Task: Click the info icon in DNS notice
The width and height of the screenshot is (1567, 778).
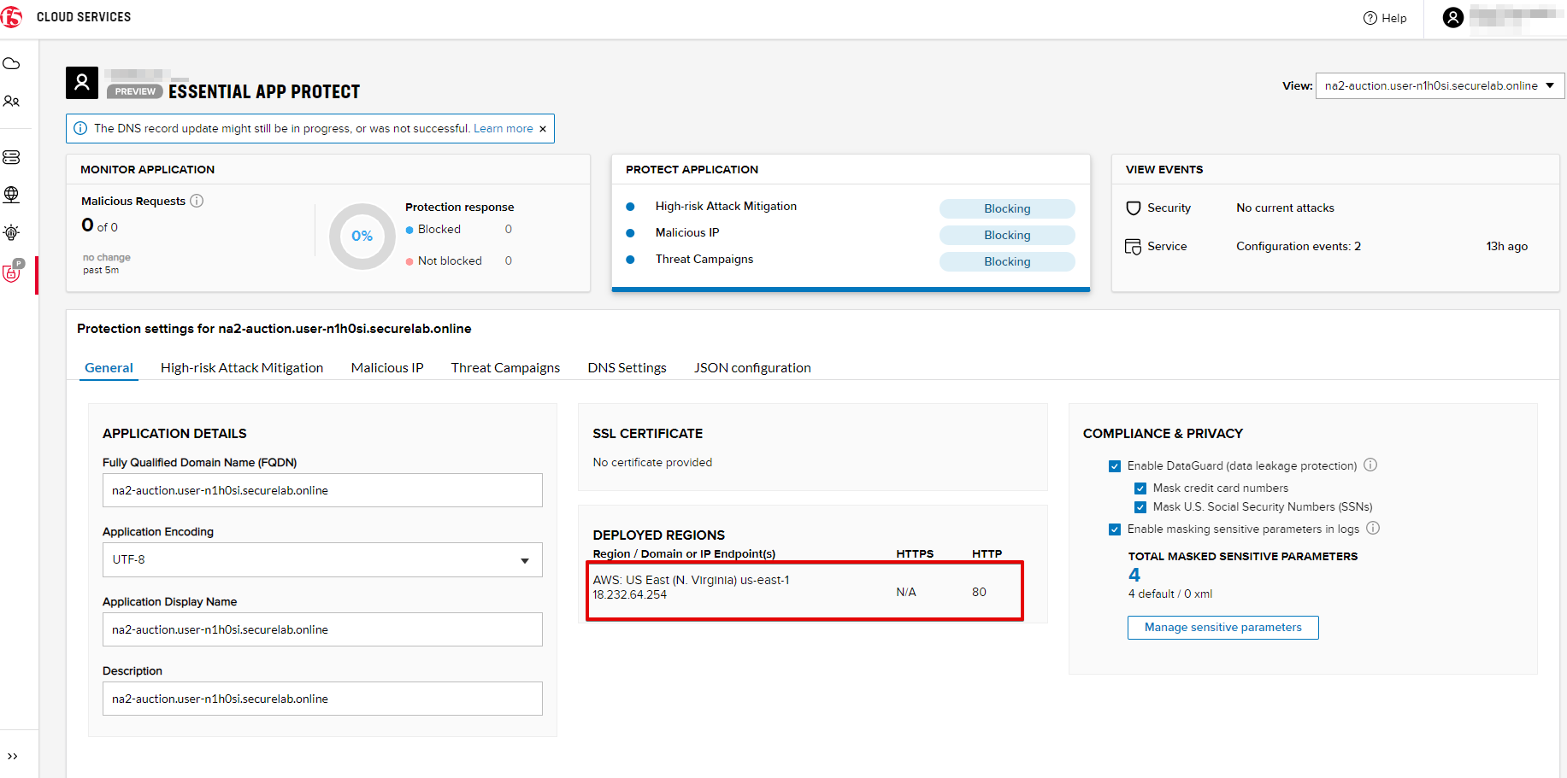Action: (x=80, y=128)
